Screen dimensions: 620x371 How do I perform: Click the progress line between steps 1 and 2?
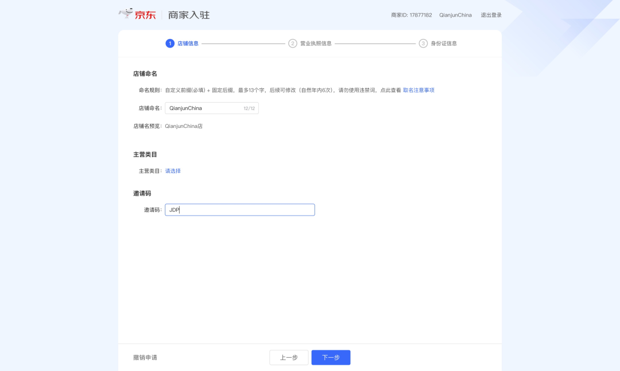point(243,43)
